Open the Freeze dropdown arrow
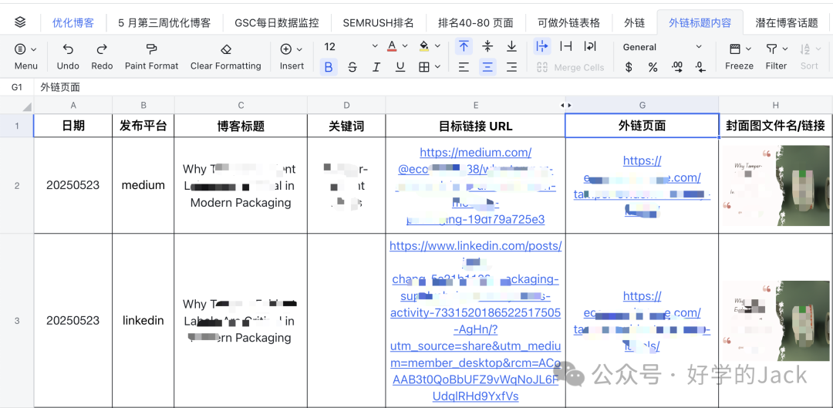Image resolution: width=833 pixels, height=408 pixels. [748, 49]
